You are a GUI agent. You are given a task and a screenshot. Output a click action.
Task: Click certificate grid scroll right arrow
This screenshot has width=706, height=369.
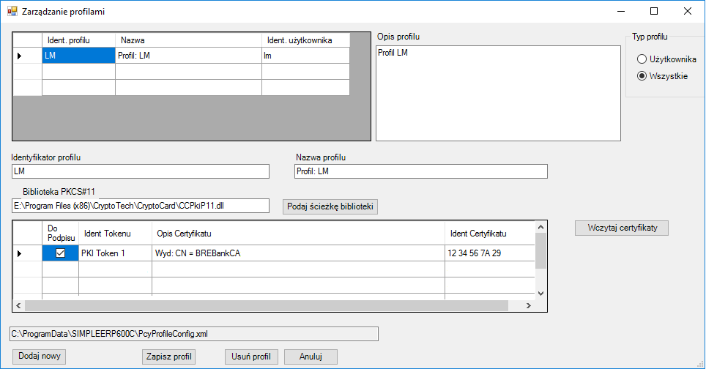pyautogui.click(x=529, y=305)
